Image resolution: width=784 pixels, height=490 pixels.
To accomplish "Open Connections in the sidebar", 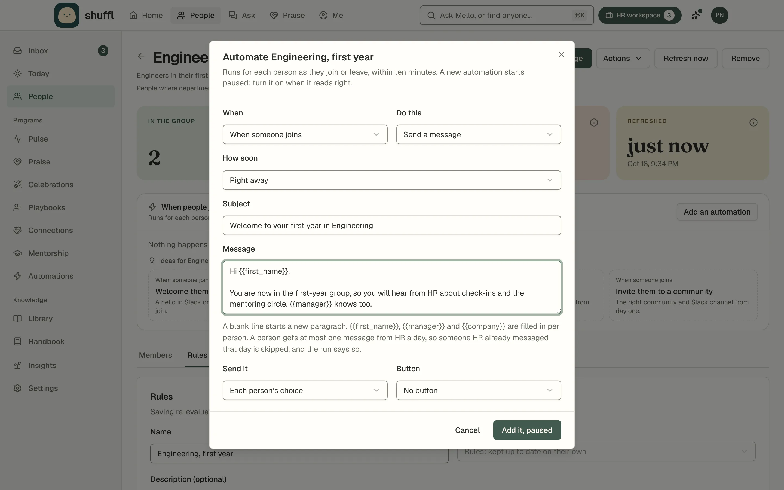I will pyautogui.click(x=61, y=230).
